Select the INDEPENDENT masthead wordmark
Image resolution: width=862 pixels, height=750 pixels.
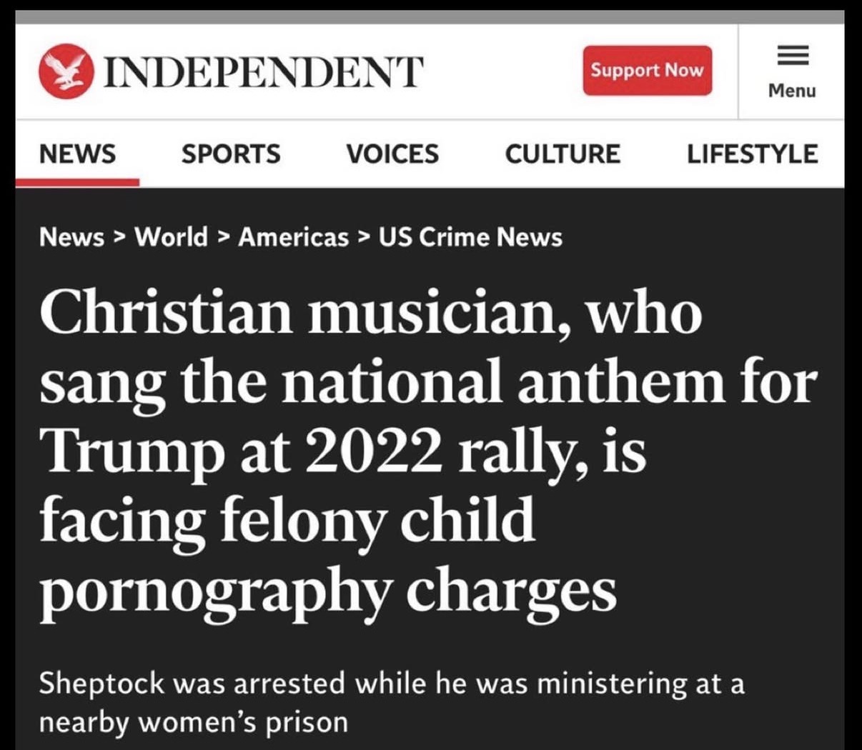[264, 70]
